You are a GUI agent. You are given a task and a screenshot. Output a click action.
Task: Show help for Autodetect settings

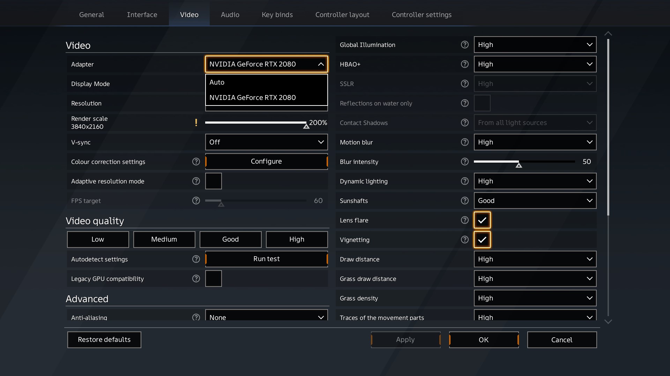tap(196, 259)
